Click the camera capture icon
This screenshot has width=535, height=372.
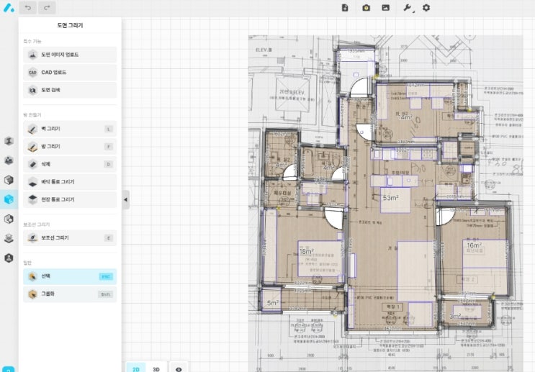point(366,8)
